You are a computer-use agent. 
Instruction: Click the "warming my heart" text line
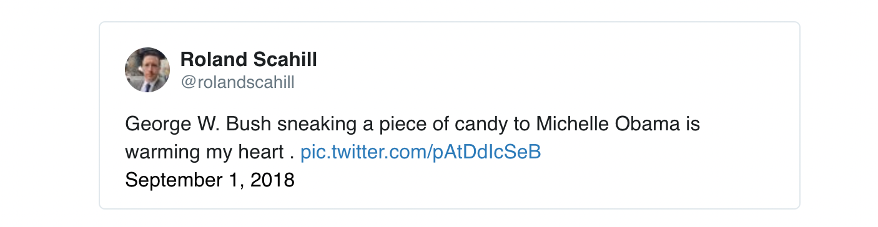click(204, 153)
